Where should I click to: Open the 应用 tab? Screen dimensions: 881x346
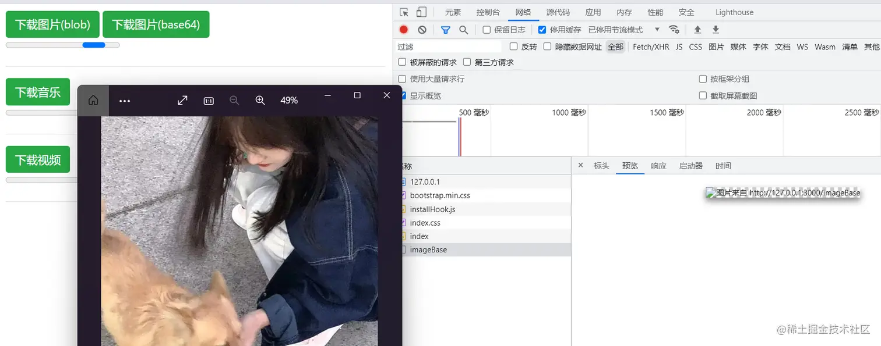click(593, 12)
